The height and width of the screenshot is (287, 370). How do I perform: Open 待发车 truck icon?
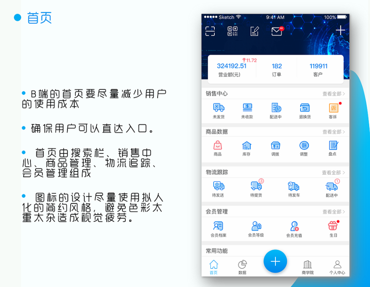[x=294, y=186]
